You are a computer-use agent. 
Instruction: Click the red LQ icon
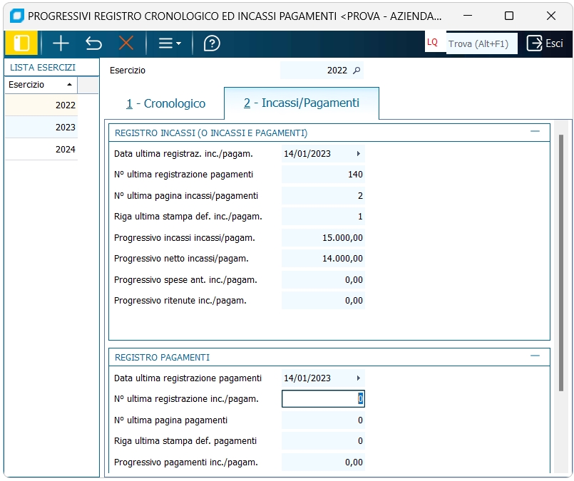pyautogui.click(x=432, y=43)
